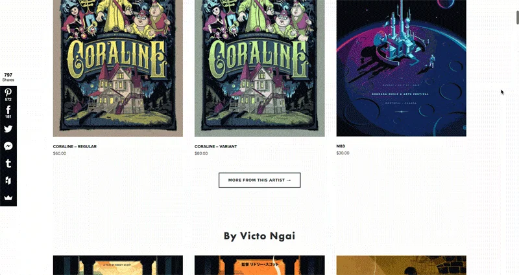This screenshot has width=519, height=275.
Task: Share on Houzz via sidebar icon
Action: point(8,181)
